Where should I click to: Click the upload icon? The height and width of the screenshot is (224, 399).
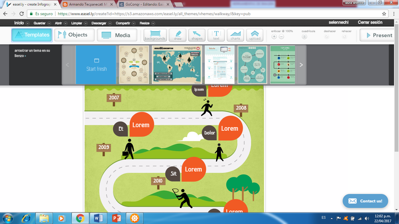tap(255, 35)
